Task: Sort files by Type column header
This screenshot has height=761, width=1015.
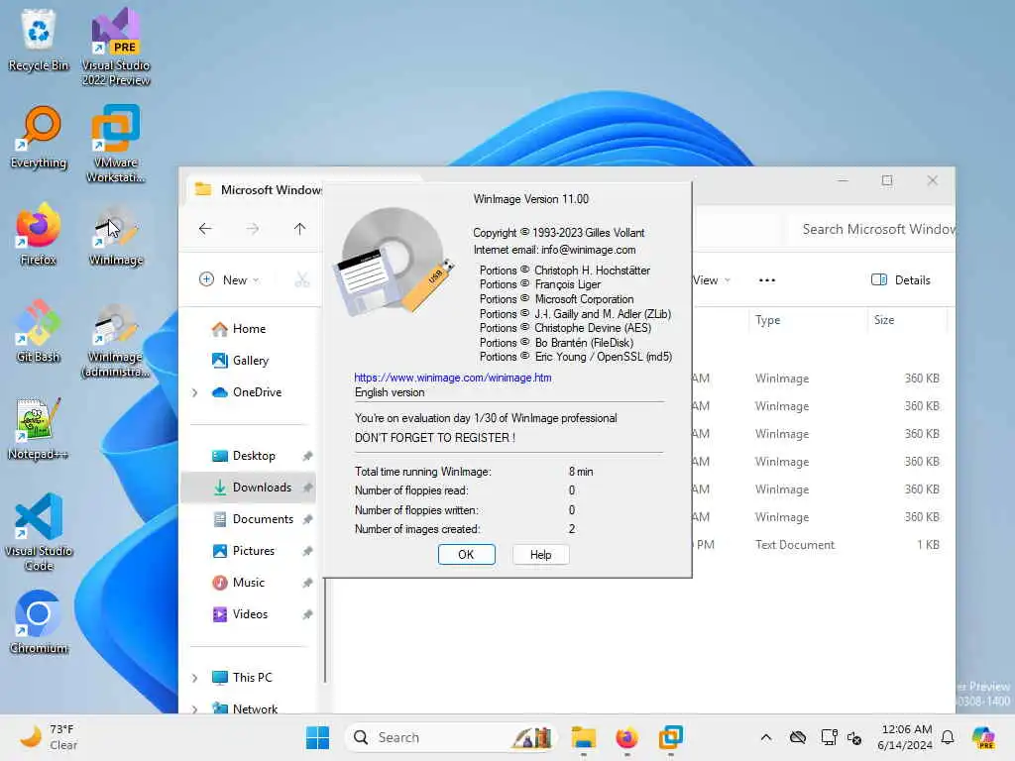Action: 806,320
